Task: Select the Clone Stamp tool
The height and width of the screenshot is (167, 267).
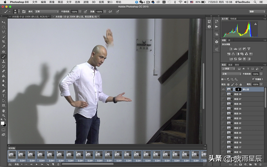Action: pyautogui.click(x=4, y=61)
